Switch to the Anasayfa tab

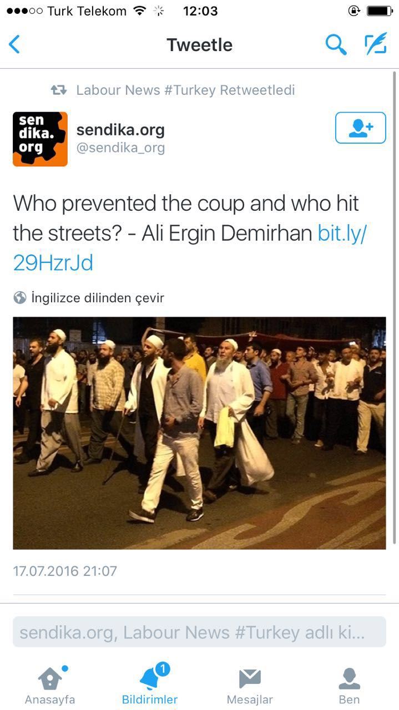pos(50,685)
